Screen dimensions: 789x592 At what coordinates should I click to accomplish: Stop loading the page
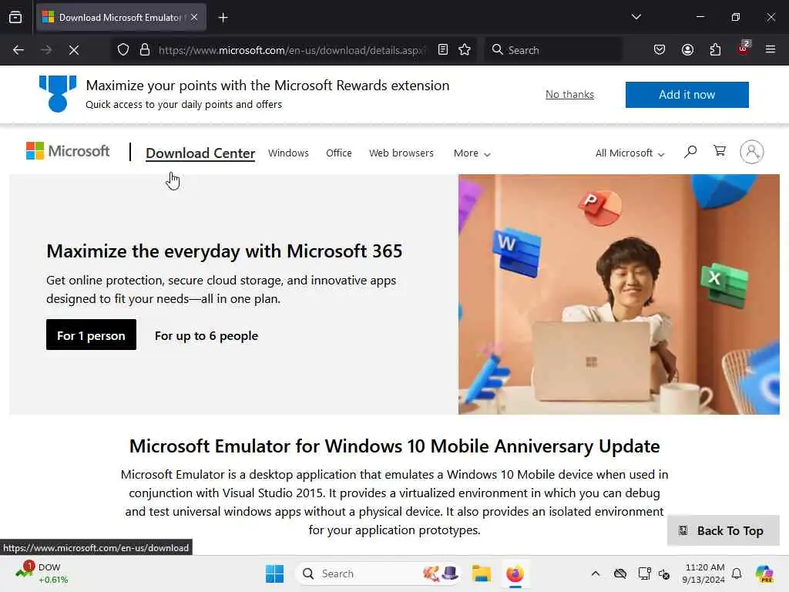pyautogui.click(x=73, y=49)
